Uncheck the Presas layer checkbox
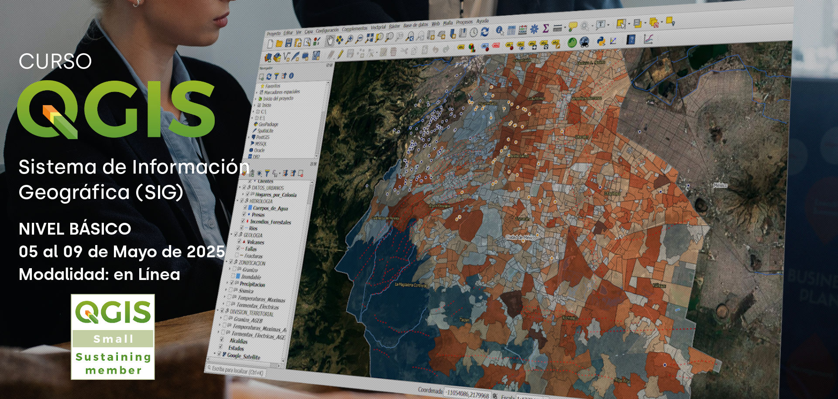Viewport: 838px width, 399px height. coord(244,214)
